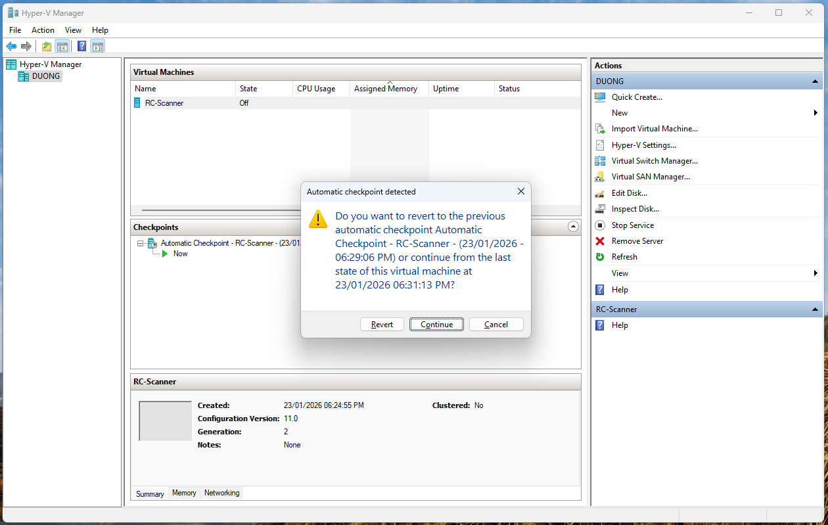Click Quick Create... action link
828x525 pixels.
(x=637, y=97)
